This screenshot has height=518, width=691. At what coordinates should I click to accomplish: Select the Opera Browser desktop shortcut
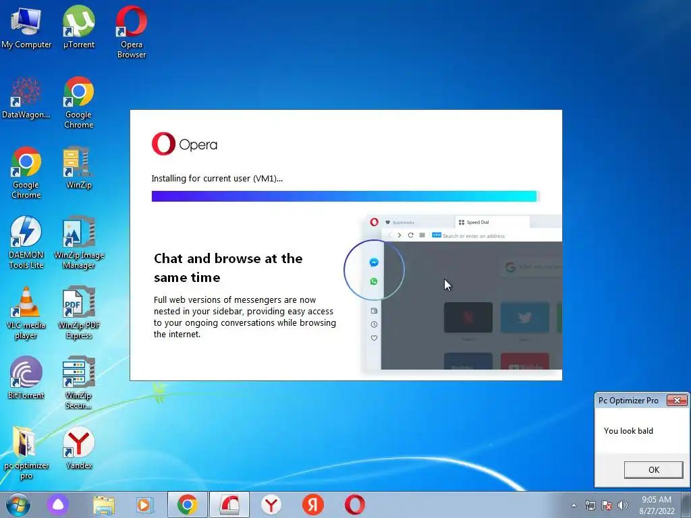click(x=132, y=33)
